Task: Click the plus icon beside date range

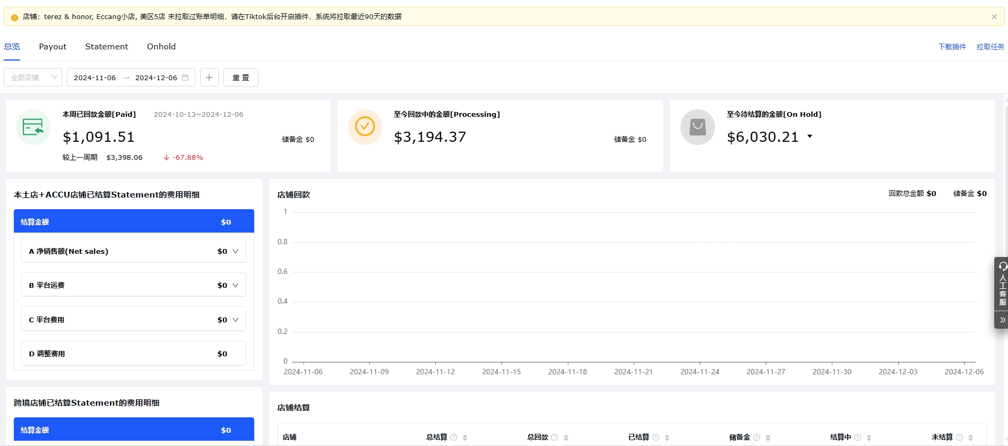Action: pos(209,78)
